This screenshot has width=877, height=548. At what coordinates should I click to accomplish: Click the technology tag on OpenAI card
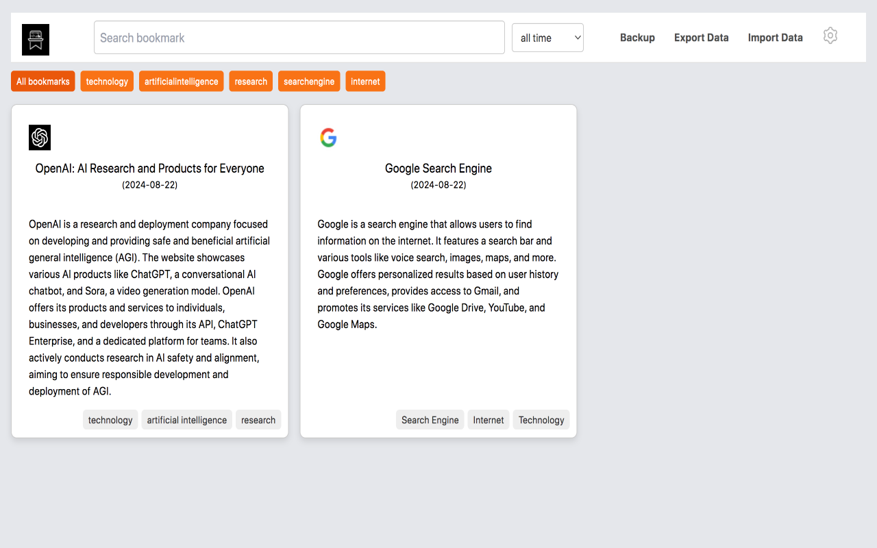110,420
